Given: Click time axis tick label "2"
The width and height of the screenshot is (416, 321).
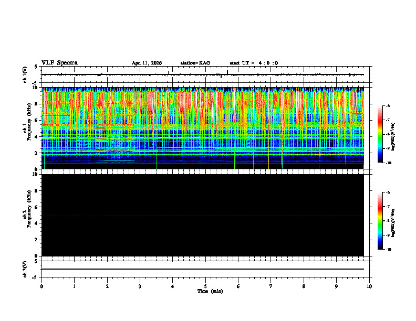Looking at the screenshot, I should coord(107,286).
